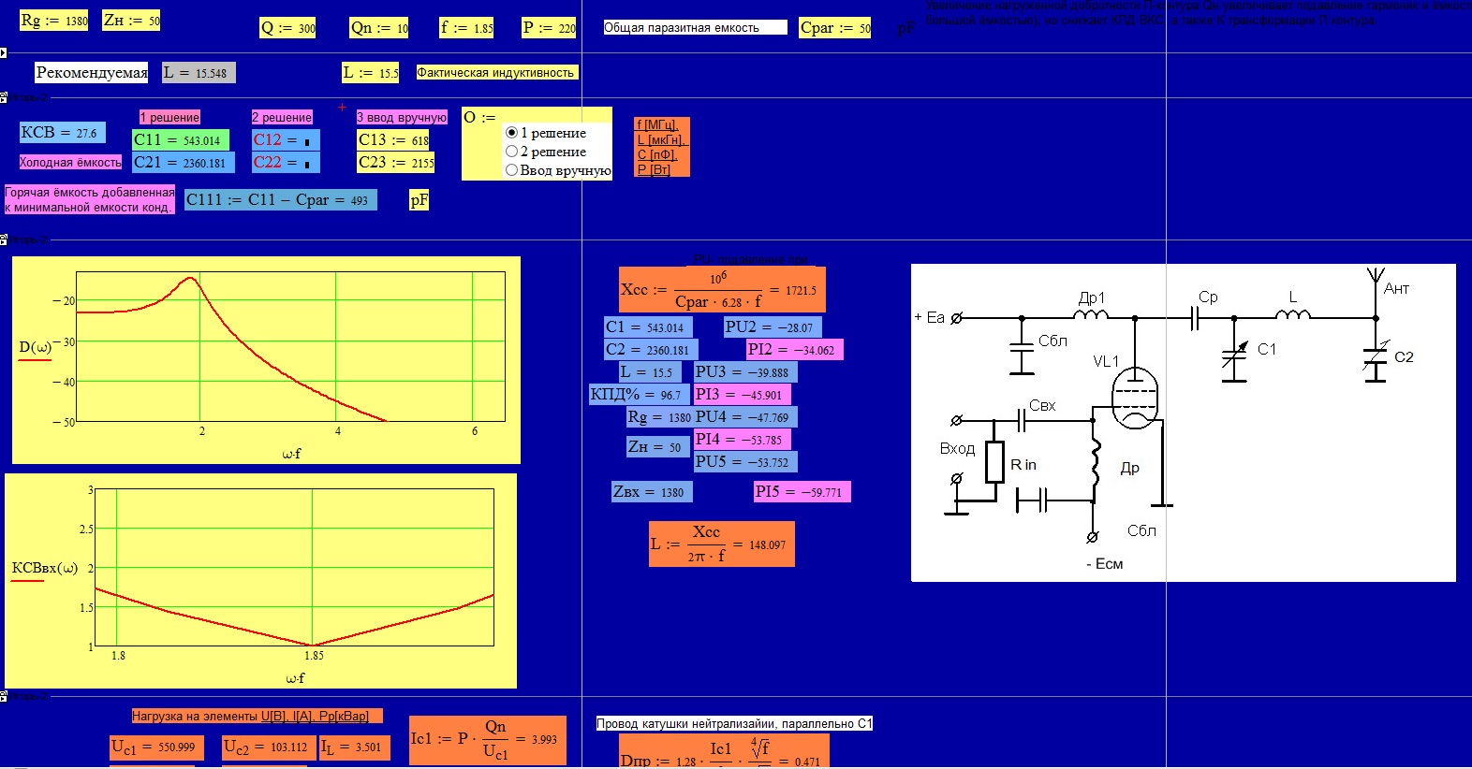Click the C11 = 543.014 result
The height and width of the screenshot is (769, 1472).
(181, 140)
